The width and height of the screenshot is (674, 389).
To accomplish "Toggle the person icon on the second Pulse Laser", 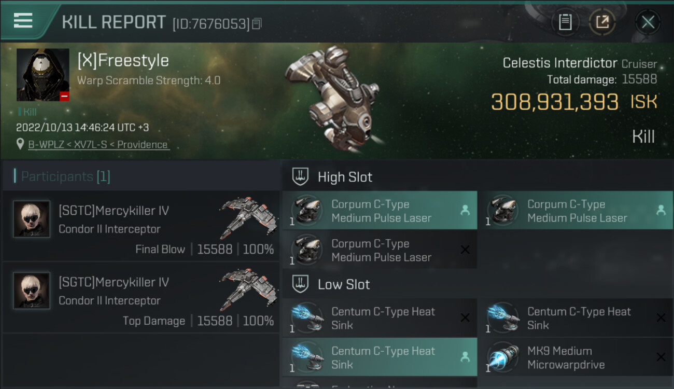I will point(661,210).
